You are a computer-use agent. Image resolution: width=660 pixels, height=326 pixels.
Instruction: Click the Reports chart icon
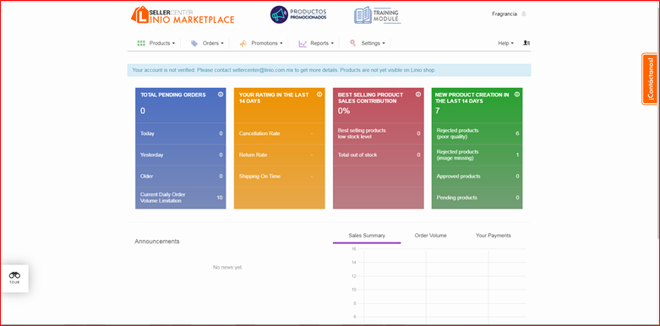(303, 43)
